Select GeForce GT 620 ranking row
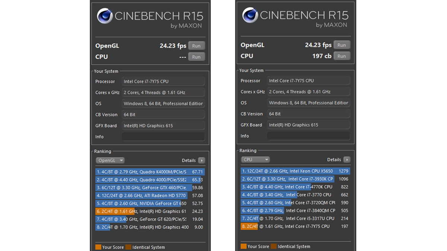 (x=150, y=219)
